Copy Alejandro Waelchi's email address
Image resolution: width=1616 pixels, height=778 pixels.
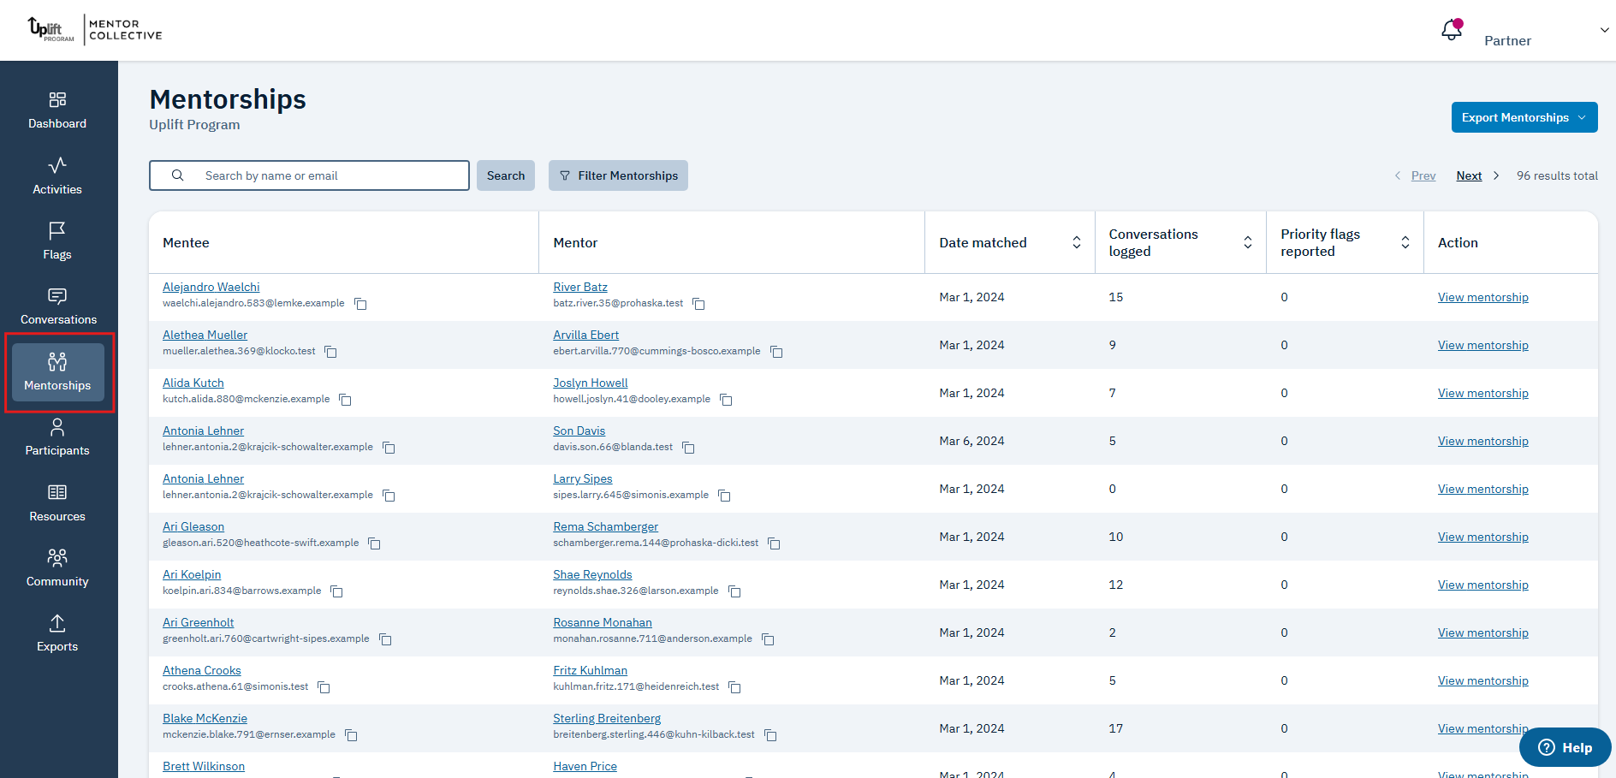click(x=360, y=304)
